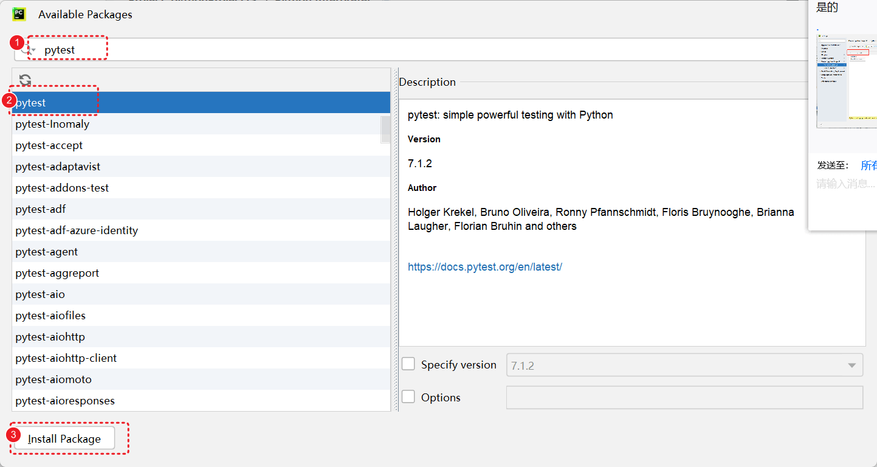The height and width of the screenshot is (467, 877).
Task: Select the pytest-aio package row
Action: [x=201, y=294]
